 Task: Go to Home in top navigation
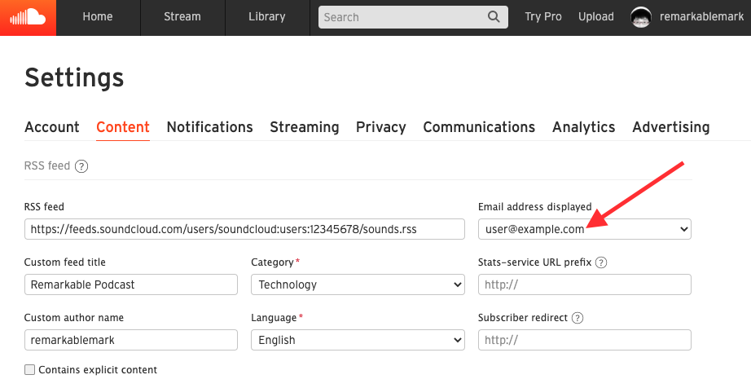98,17
